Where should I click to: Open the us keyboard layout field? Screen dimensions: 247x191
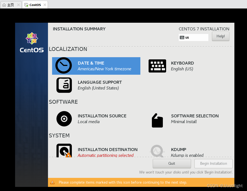194,37
